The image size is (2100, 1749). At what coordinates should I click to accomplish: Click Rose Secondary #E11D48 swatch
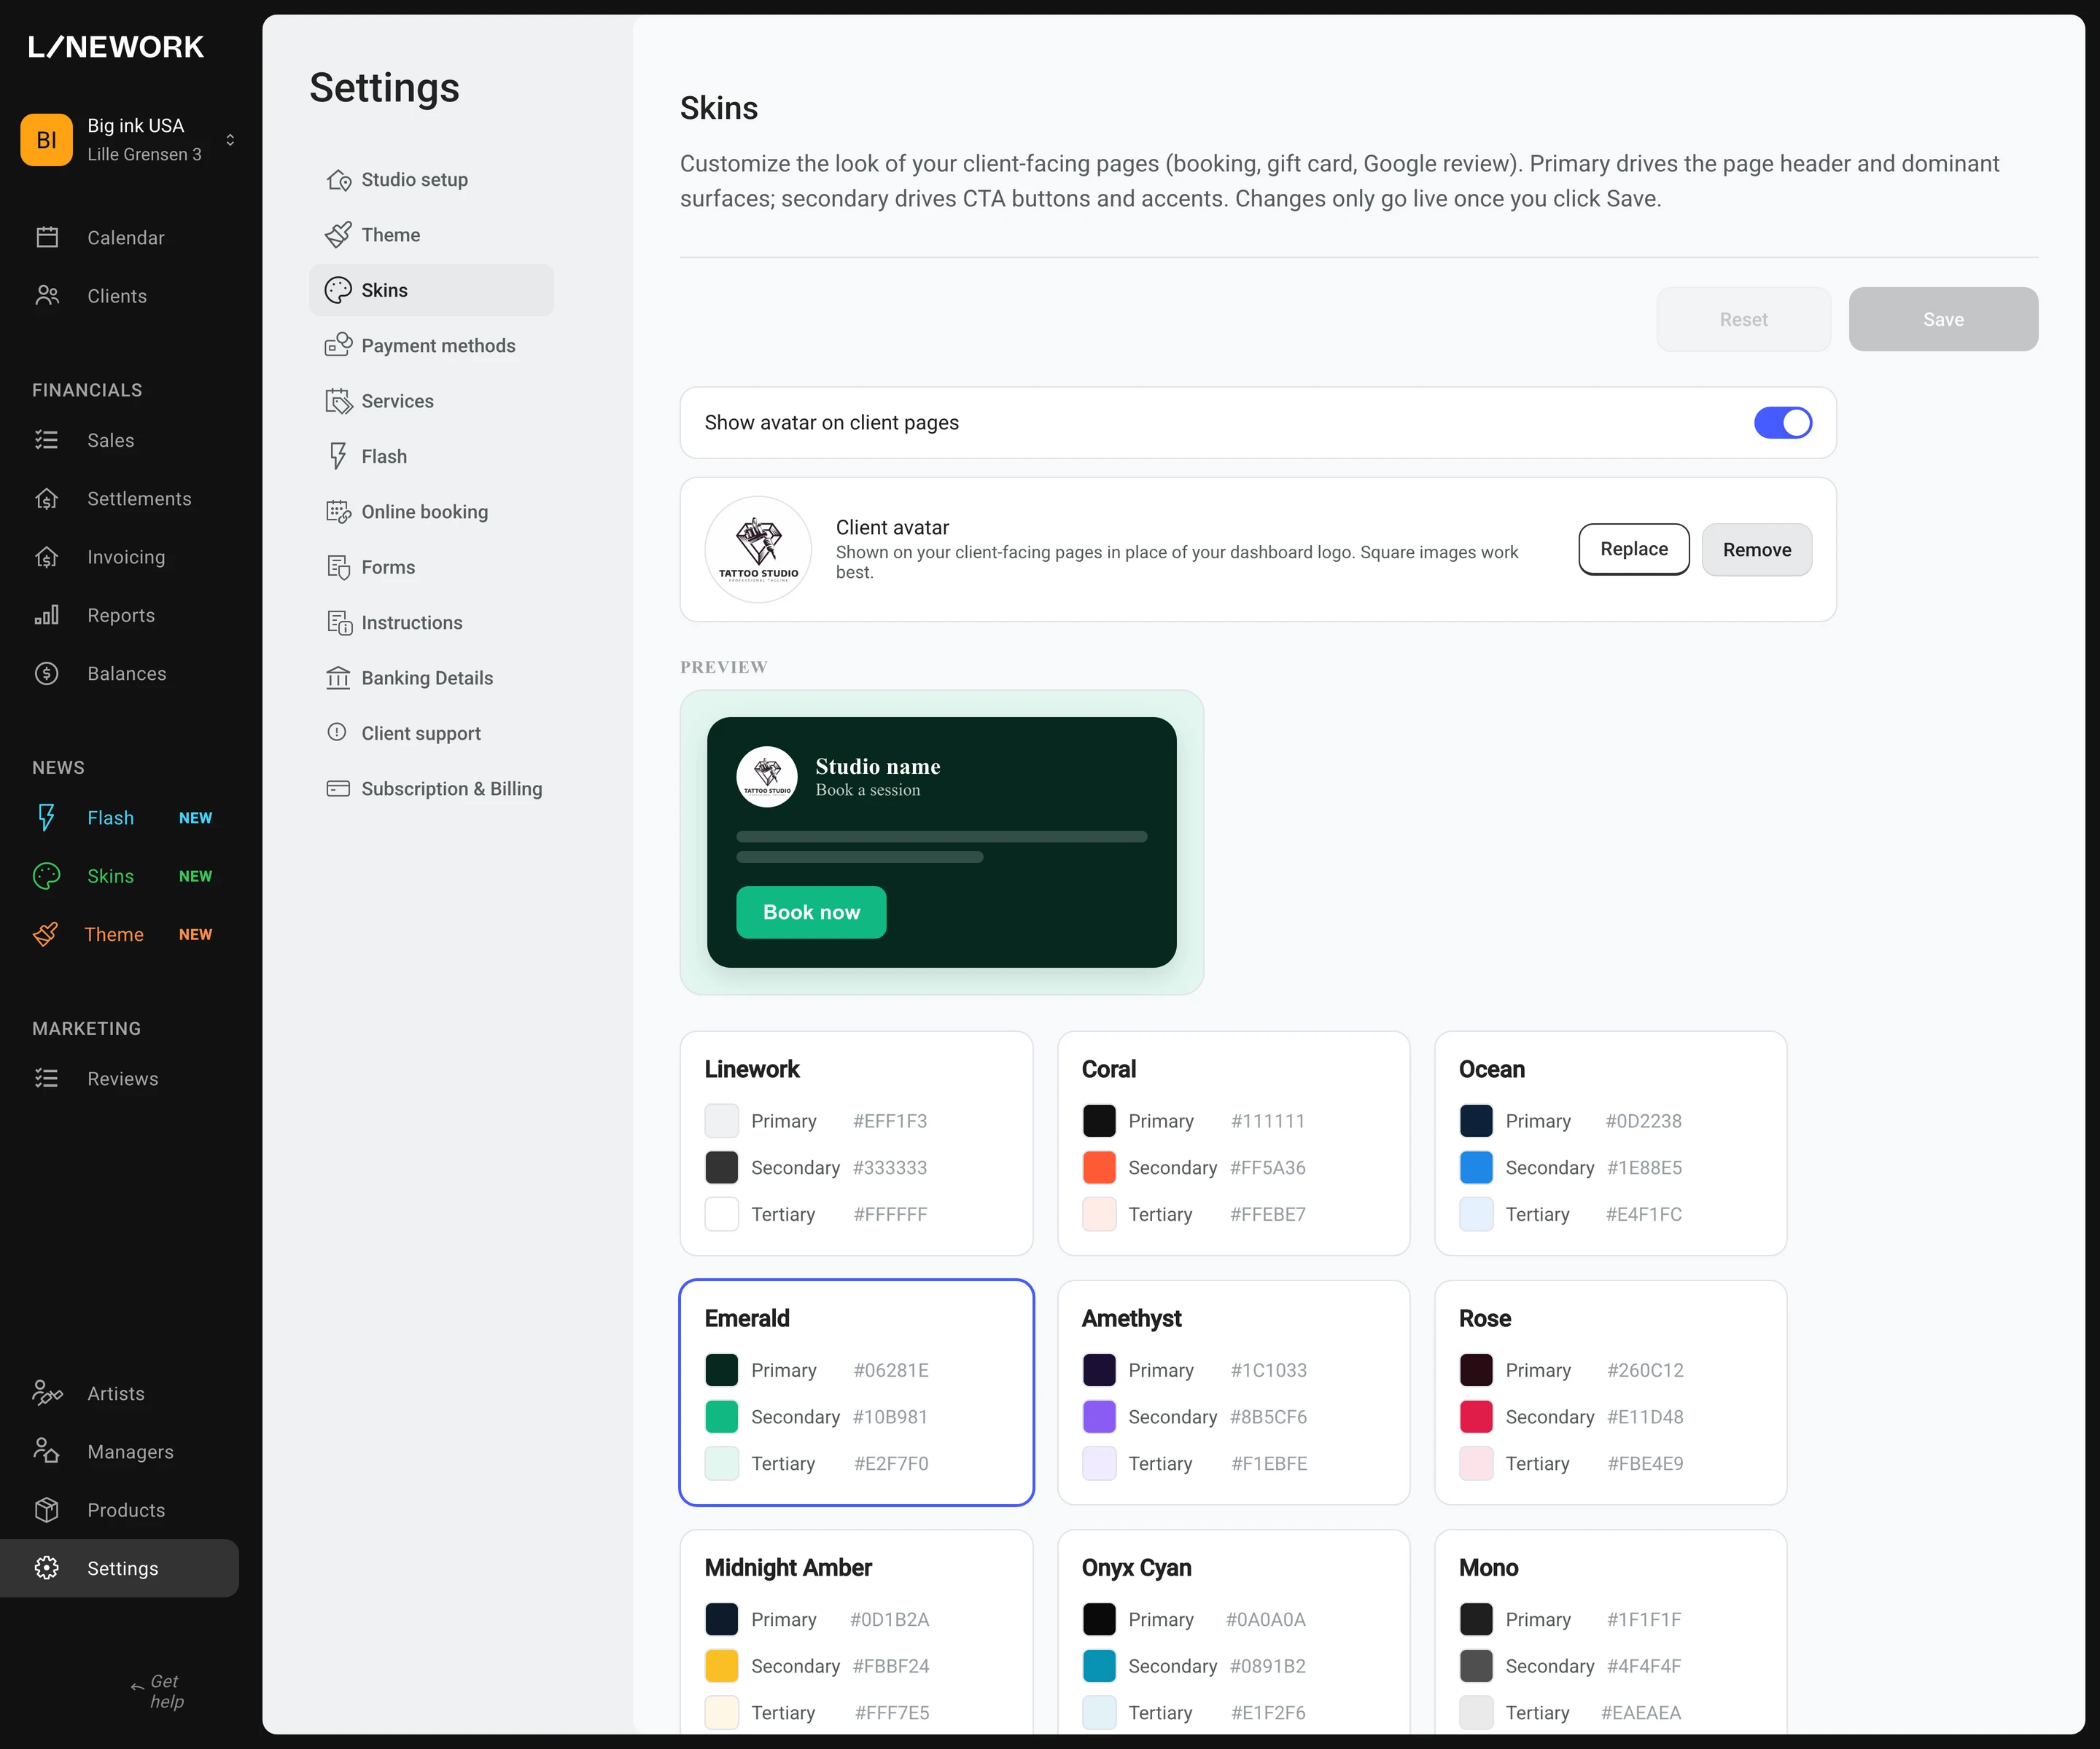(x=1476, y=1417)
